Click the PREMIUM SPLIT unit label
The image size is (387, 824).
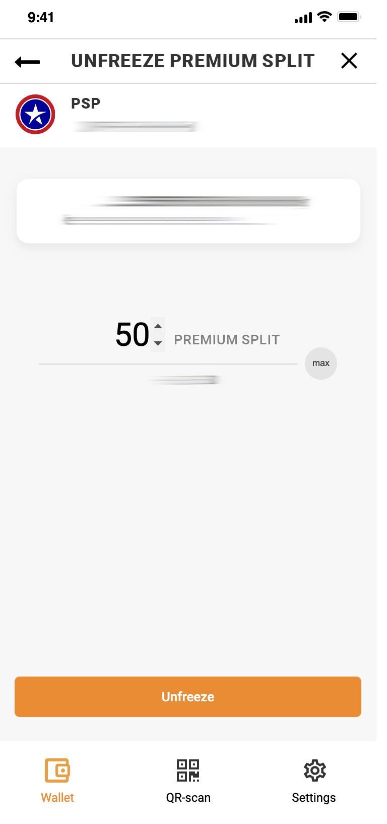tap(227, 340)
